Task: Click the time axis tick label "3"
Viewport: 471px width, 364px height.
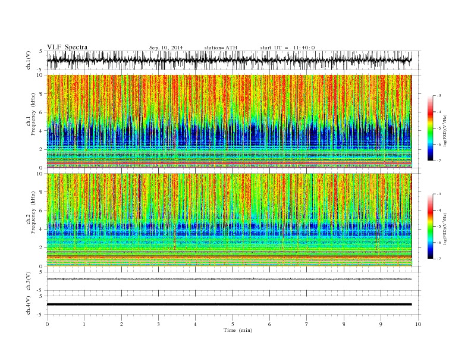Action: click(159, 324)
